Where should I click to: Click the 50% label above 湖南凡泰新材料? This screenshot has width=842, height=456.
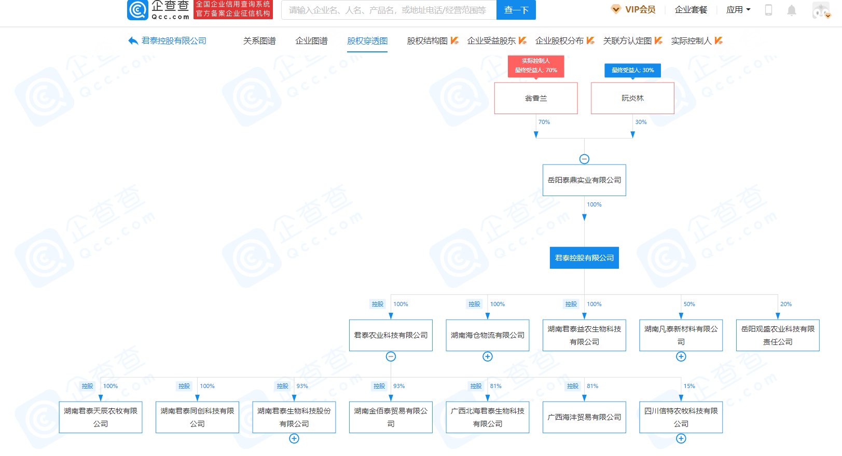689,304
